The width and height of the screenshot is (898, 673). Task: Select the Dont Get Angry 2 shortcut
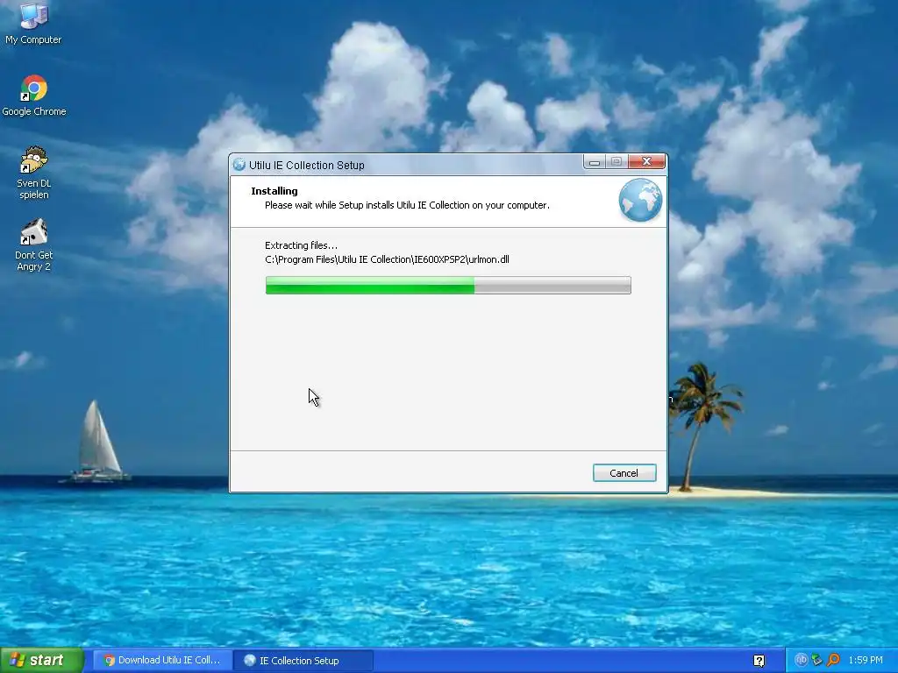click(x=34, y=245)
